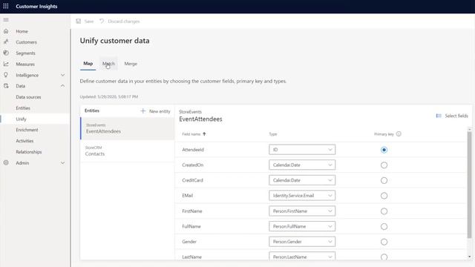
Task: Open the app launcher waffle icon
Action: click(6, 6)
